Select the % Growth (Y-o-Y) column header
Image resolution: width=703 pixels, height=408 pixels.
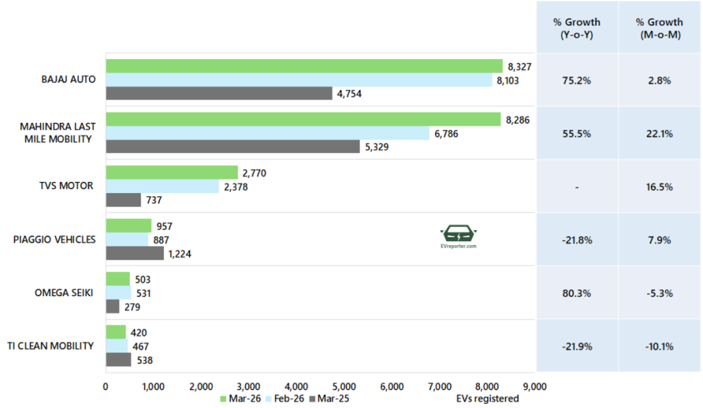click(x=576, y=27)
